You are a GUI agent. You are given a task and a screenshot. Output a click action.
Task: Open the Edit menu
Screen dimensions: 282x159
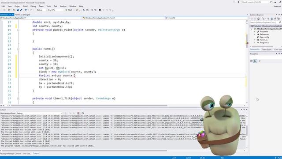point(3,6)
